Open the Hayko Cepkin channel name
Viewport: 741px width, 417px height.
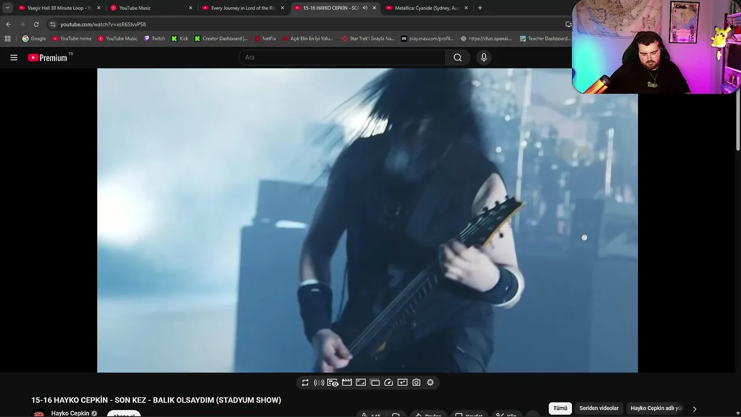[70, 414]
